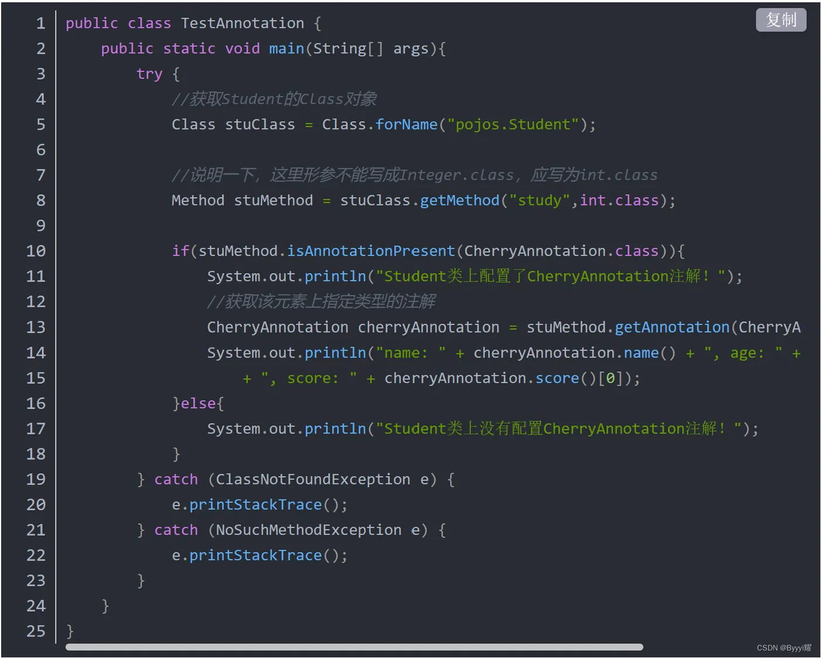The width and height of the screenshot is (821, 658).
Task: Click NoSuchMethodException on line 21
Action: (308, 530)
